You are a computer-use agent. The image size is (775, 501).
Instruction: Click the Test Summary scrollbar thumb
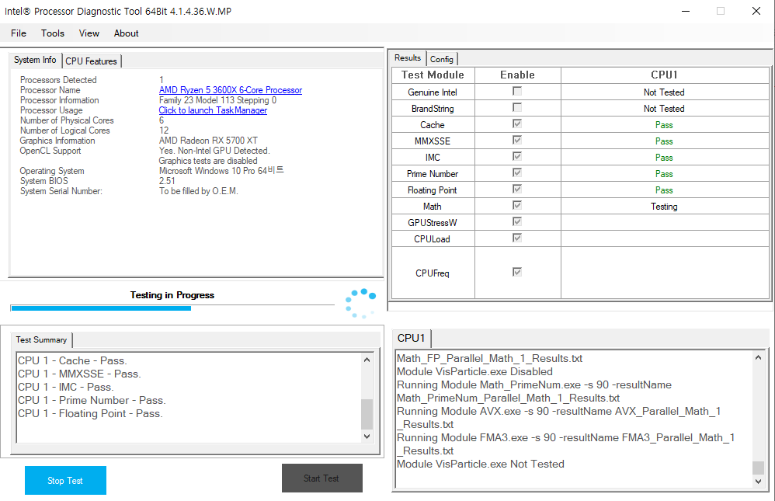point(367,414)
